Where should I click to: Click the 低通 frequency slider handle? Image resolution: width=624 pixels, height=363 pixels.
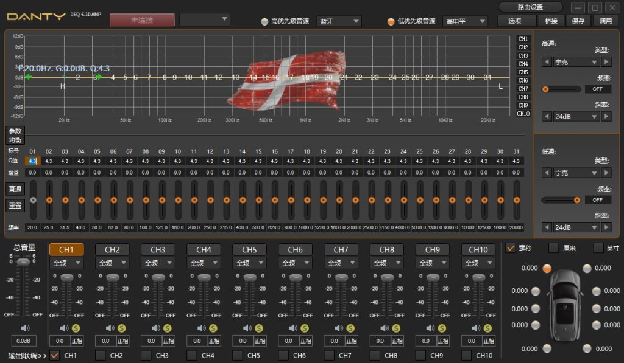[576, 200]
